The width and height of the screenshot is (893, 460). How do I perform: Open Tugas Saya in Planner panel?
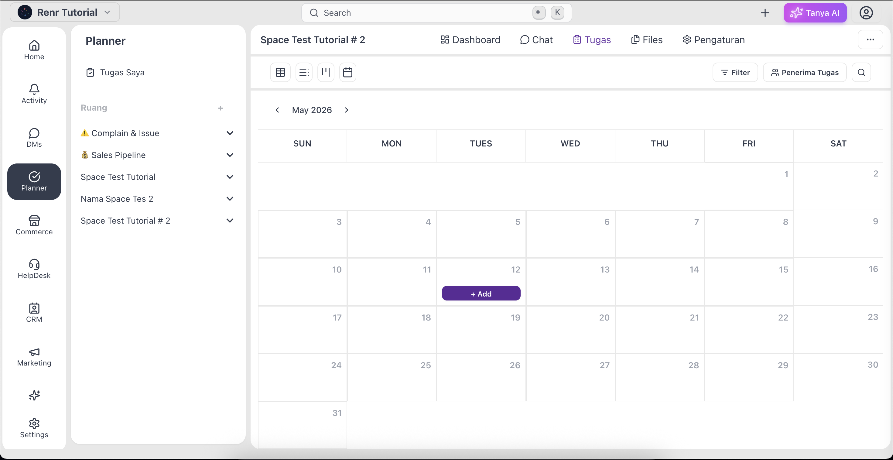click(115, 72)
